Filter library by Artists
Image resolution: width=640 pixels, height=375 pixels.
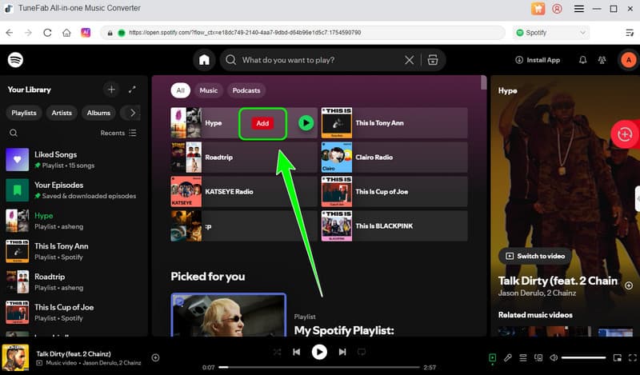tap(62, 113)
